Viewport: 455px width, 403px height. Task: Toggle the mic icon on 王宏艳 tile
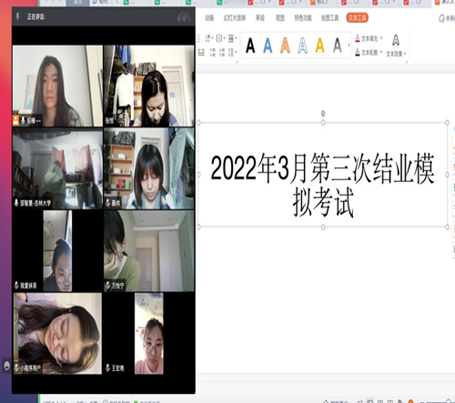point(107,368)
